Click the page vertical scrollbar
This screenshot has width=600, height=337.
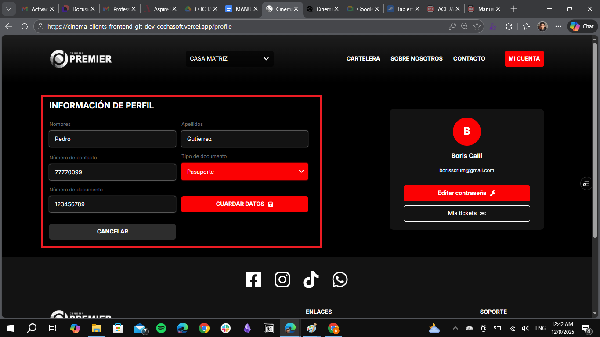click(x=595, y=140)
